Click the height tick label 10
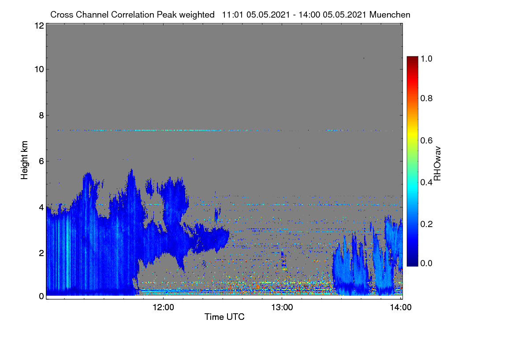 (x=38, y=69)
